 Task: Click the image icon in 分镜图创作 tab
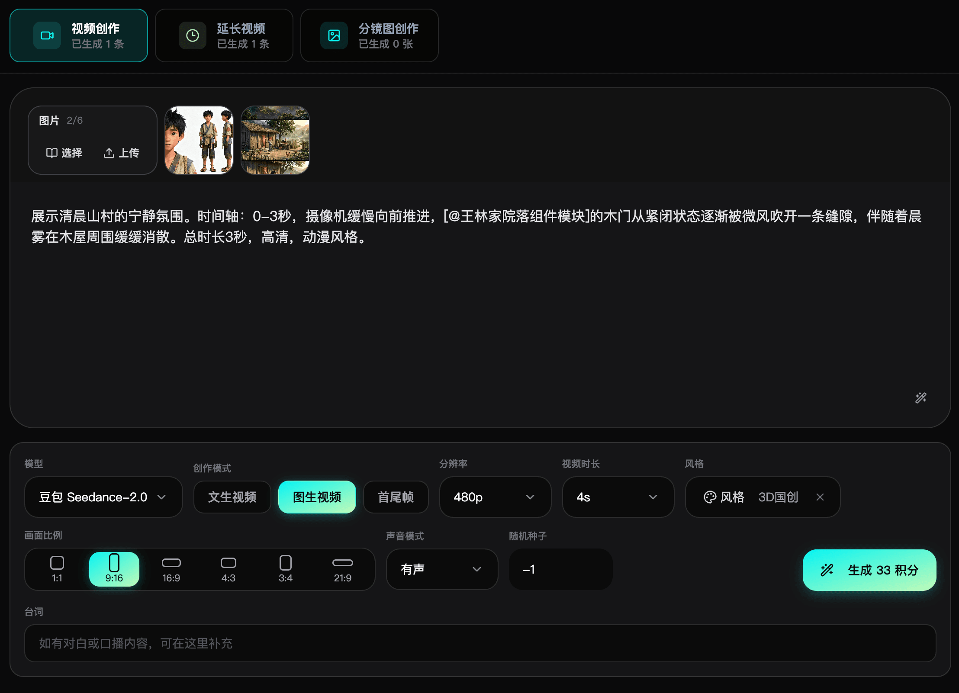pos(334,35)
